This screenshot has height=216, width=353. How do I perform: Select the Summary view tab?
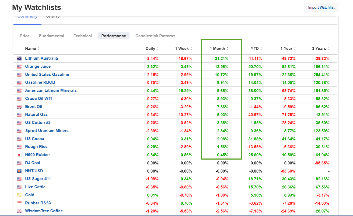point(27,17)
